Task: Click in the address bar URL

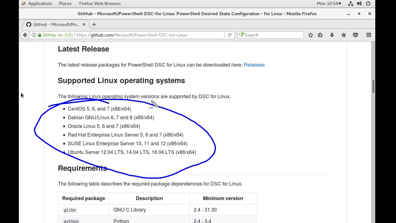Action: (x=148, y=35)
